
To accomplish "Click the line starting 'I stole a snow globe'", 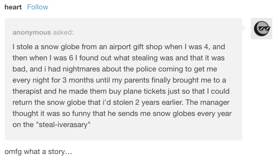I will point(119,47).
